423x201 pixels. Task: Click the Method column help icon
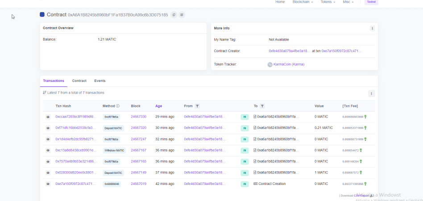(x=118, y=106)
